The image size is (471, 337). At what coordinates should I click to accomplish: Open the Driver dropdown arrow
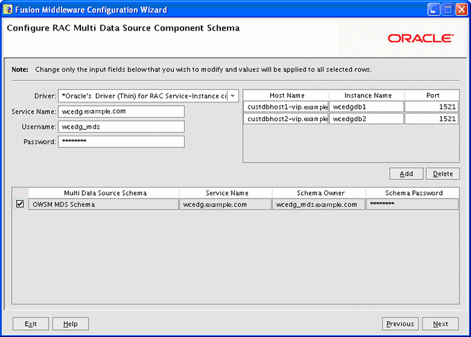pyautogui.click(x=233, y=96)
